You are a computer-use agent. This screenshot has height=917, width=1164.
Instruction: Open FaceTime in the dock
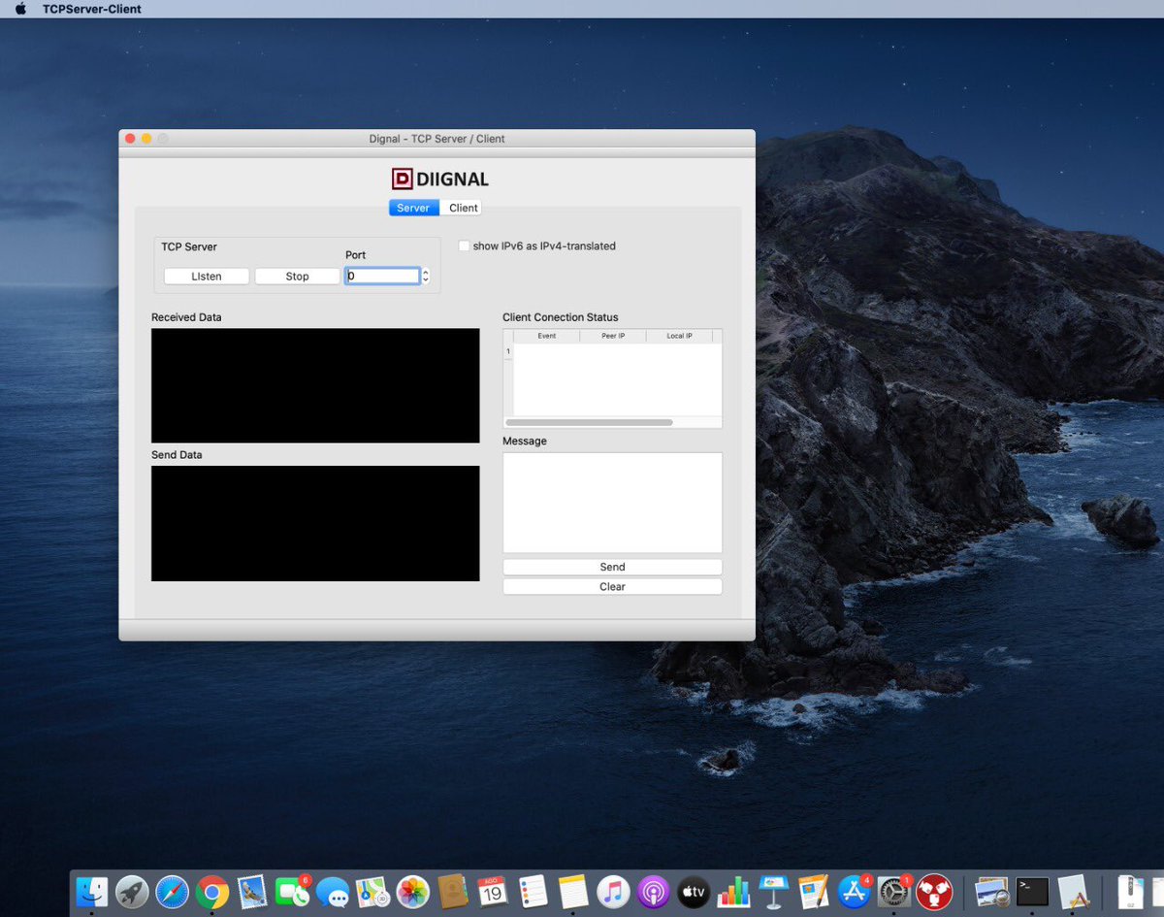coord(292,892)
